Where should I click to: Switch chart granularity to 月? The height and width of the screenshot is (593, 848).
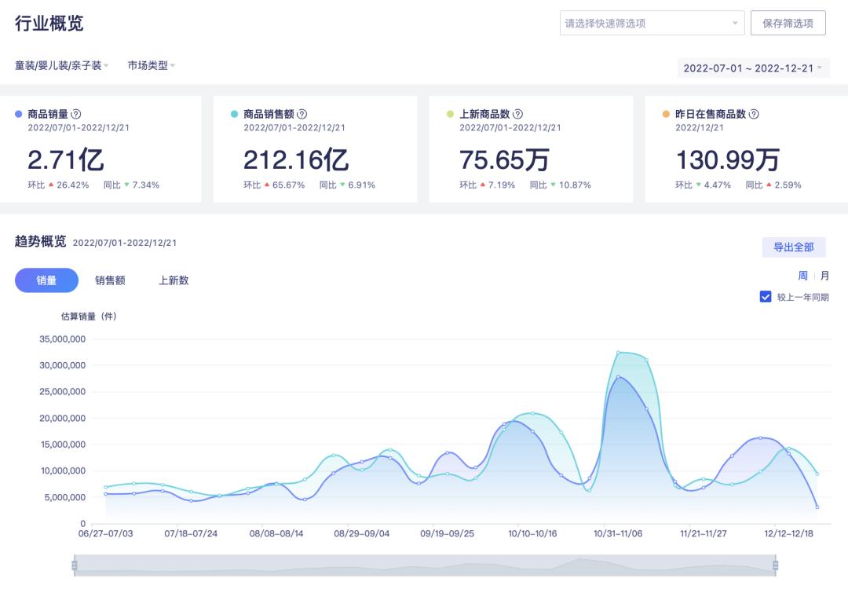tap(824, 276)
